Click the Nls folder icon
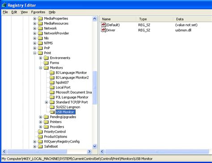The height and width of the screenshot is (163, 212). (x=40, y=38)
